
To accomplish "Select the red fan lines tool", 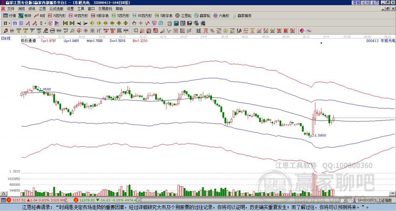I will pos(142,31).
